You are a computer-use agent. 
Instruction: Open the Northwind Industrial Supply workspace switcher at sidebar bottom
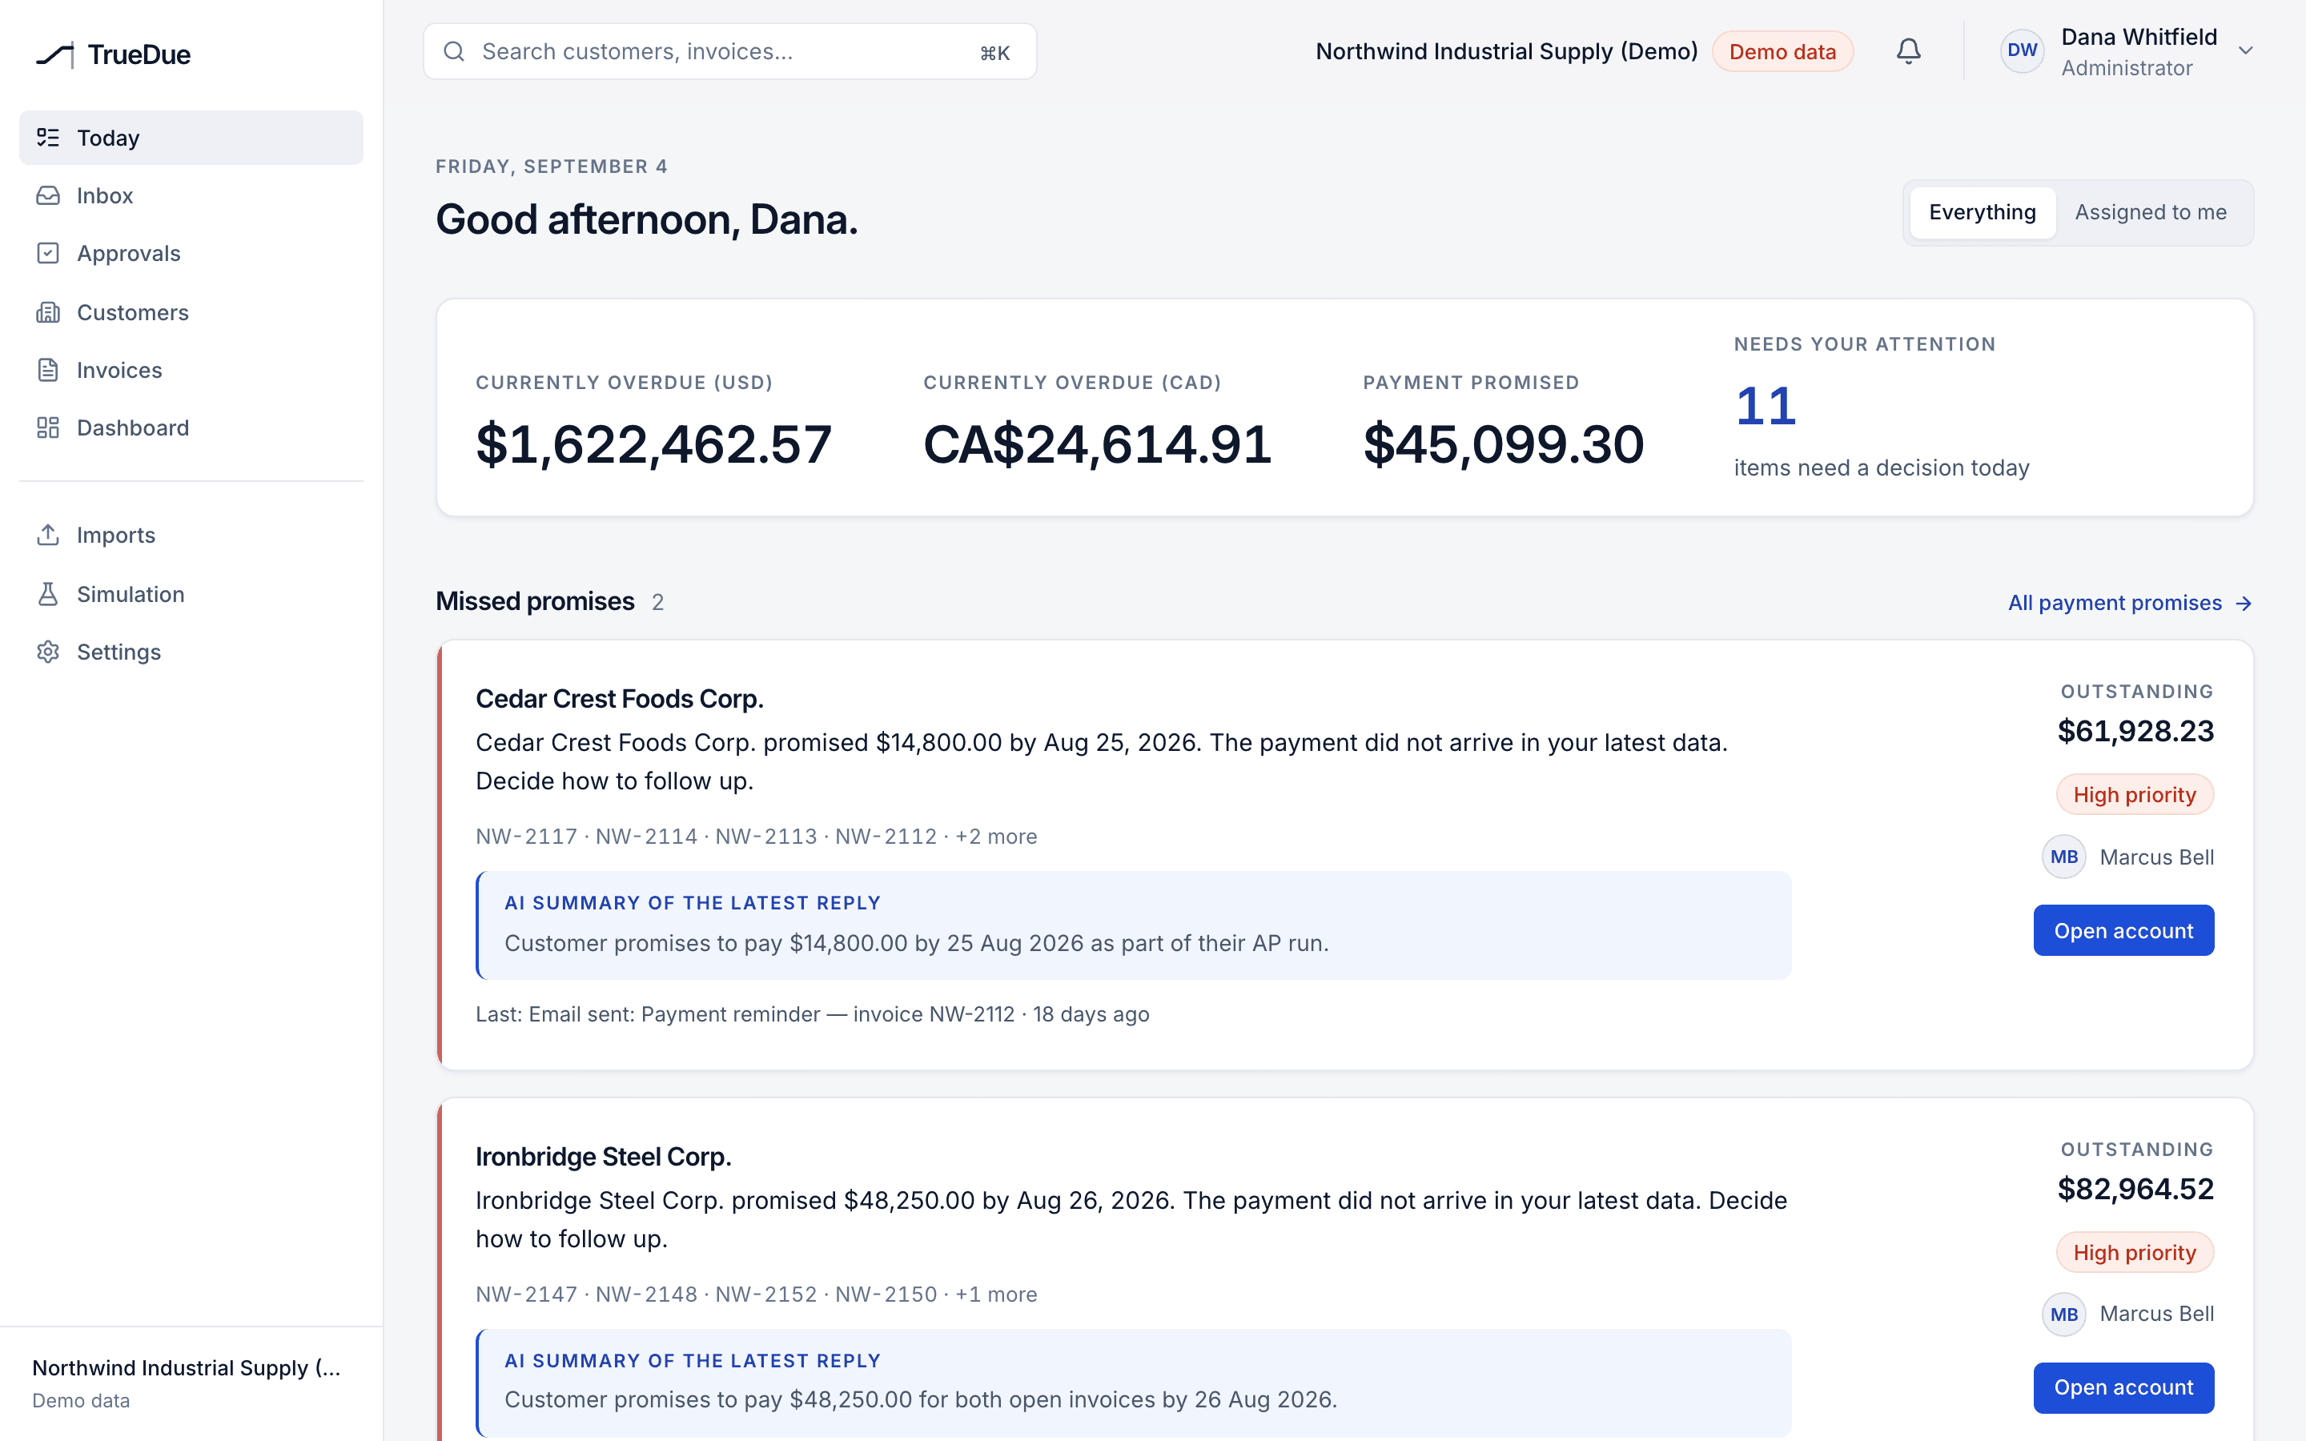pyautogui.click(x=191, y=1383)
